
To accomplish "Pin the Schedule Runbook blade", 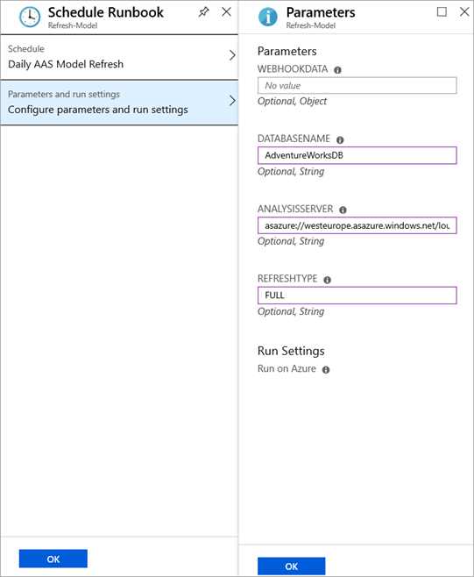I will (204, 11).
